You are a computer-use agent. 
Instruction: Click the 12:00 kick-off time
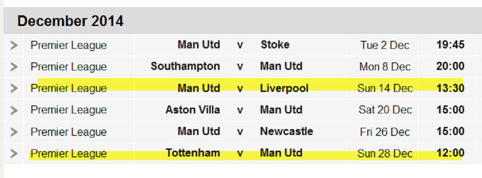[x=450, y=153]
